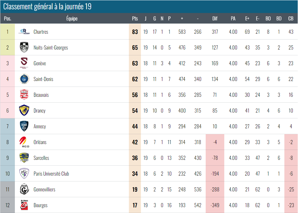
Task: Click the Chartres team logo
Action: coord(24,32)
